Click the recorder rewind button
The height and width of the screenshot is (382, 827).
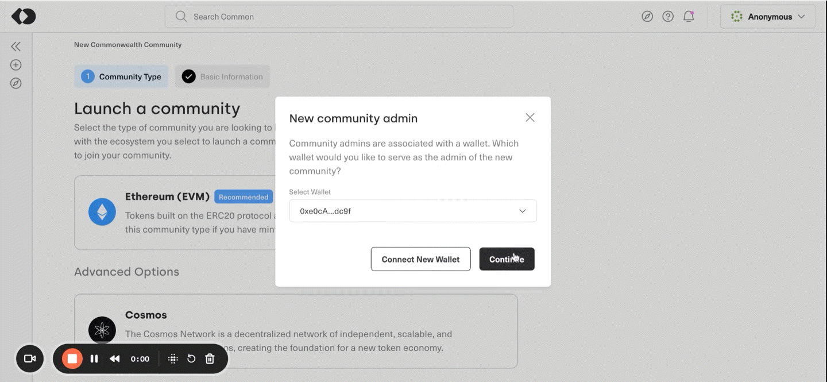tap(115, 359)
